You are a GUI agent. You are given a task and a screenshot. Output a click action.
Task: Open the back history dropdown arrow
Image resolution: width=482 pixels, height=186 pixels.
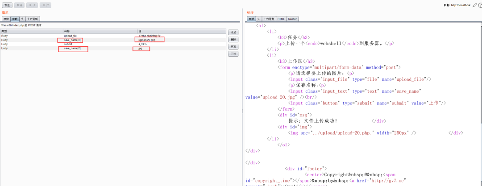pos(35,5)
